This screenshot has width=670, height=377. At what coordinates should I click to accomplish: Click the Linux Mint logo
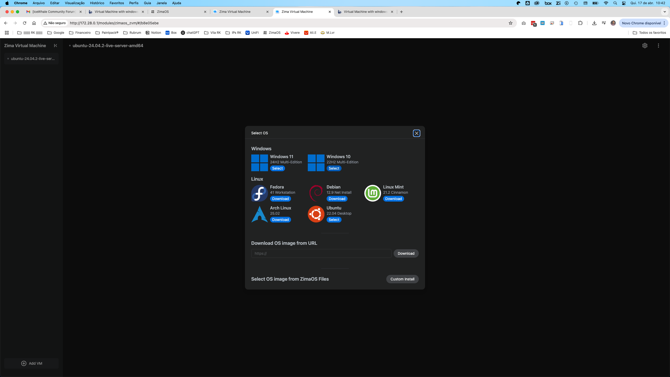tap(372, 193)
